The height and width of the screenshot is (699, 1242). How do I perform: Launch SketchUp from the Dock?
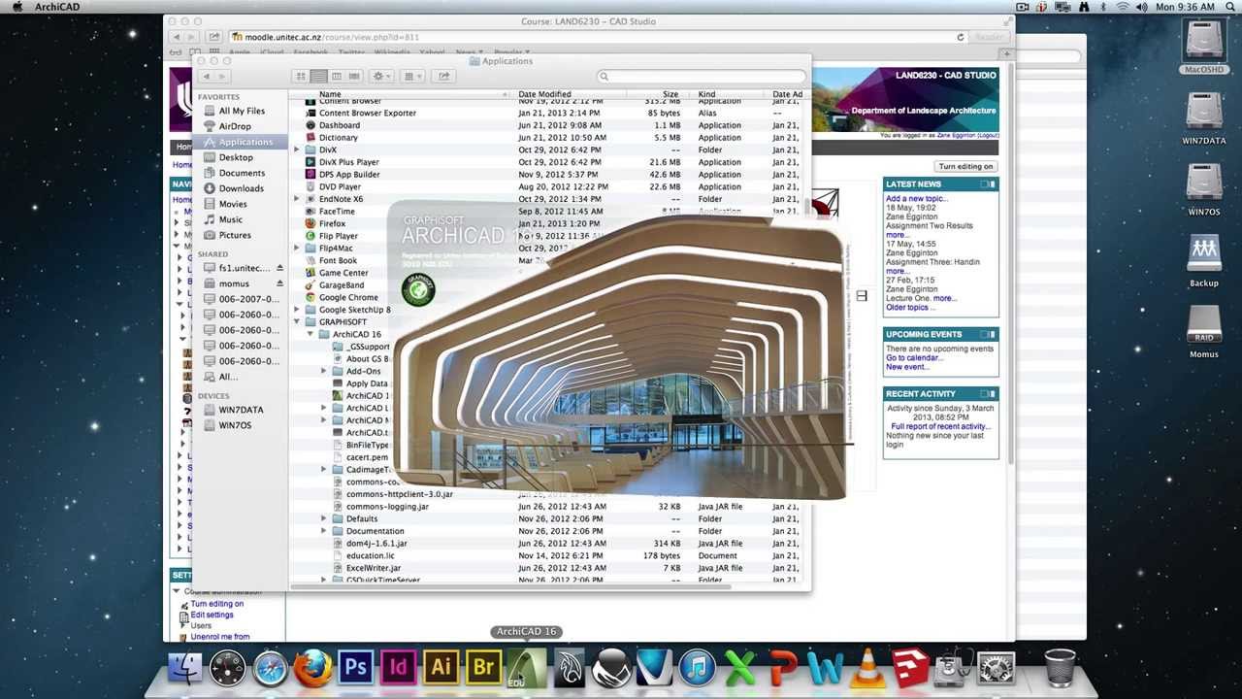coord(910,668)
